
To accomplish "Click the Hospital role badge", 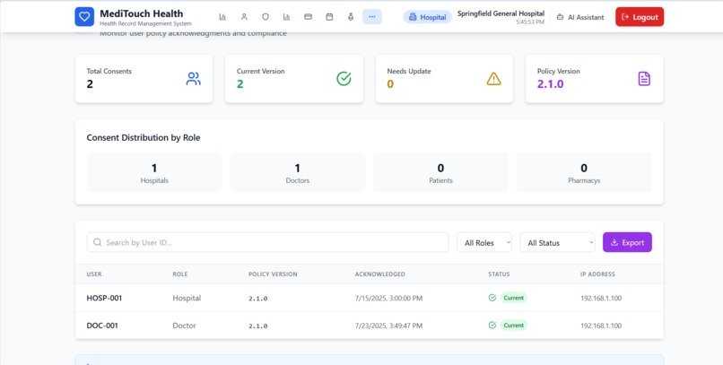I will 428,17.
